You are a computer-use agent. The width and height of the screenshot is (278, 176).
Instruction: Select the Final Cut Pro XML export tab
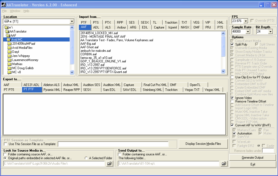tap(155, 85)
